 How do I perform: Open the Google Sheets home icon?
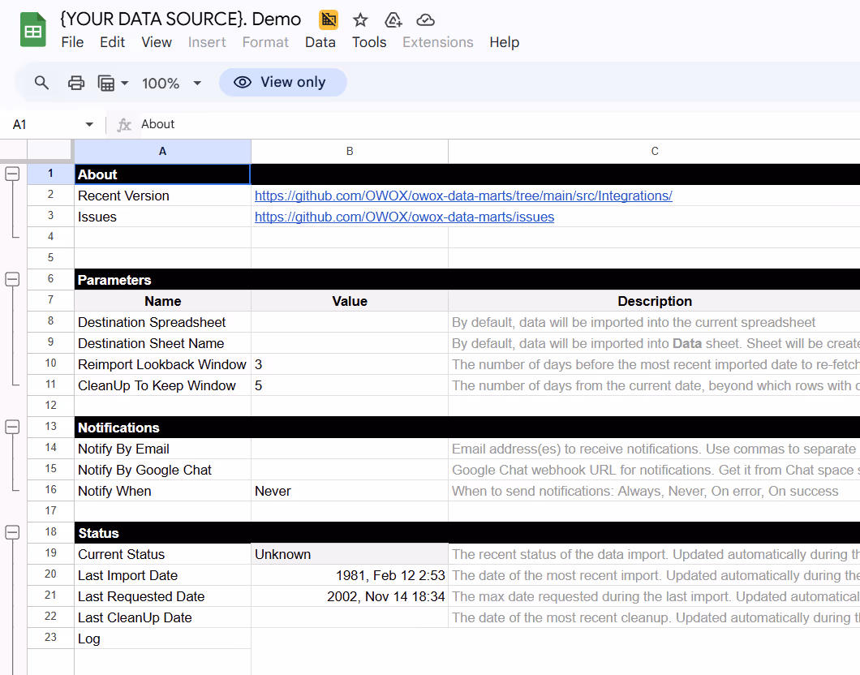33,29
